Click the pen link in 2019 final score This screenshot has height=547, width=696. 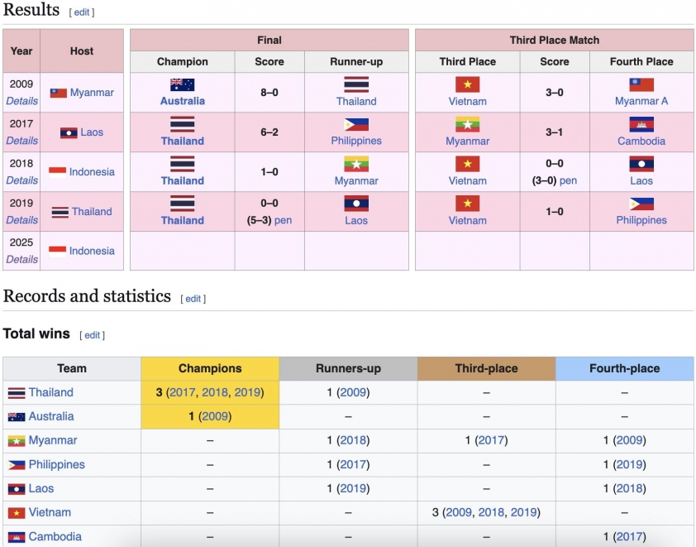pos(284,220)
